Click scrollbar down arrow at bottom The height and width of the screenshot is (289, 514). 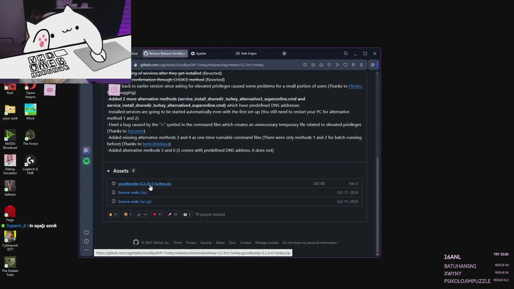point(377,254)
